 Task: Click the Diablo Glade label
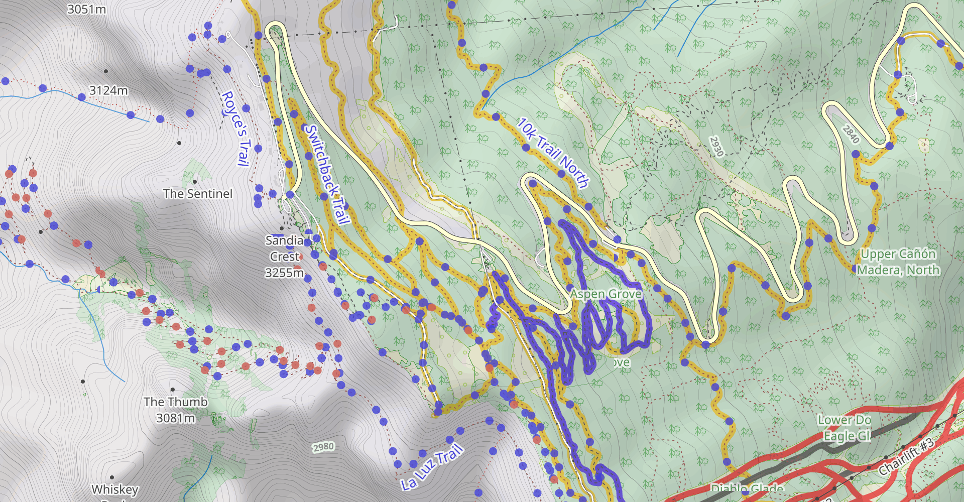point(747,488)
